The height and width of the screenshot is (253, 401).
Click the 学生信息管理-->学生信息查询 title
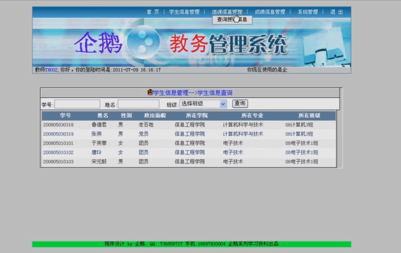(x=192, y=93)
